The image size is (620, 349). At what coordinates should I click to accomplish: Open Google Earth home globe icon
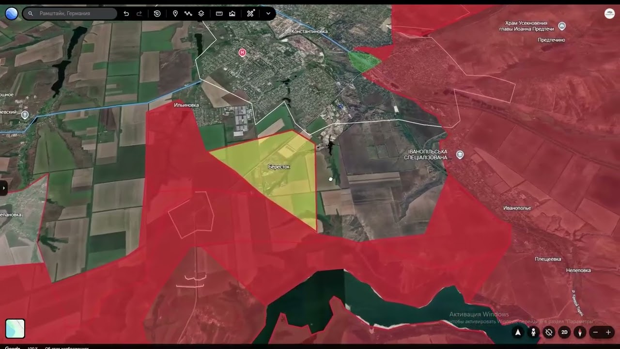(12, 14)
